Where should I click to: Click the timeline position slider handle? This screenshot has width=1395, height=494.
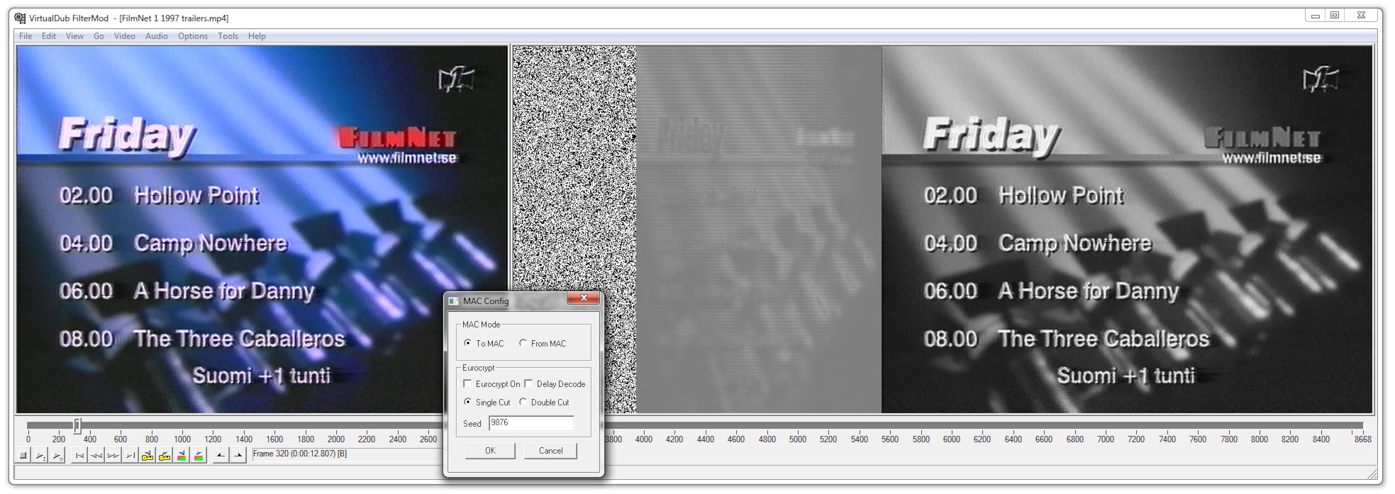click(x=77, y=425)
